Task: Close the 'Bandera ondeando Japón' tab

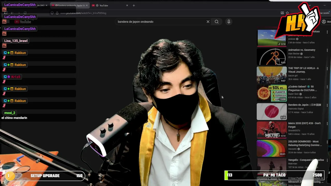Action: point(87,5)
